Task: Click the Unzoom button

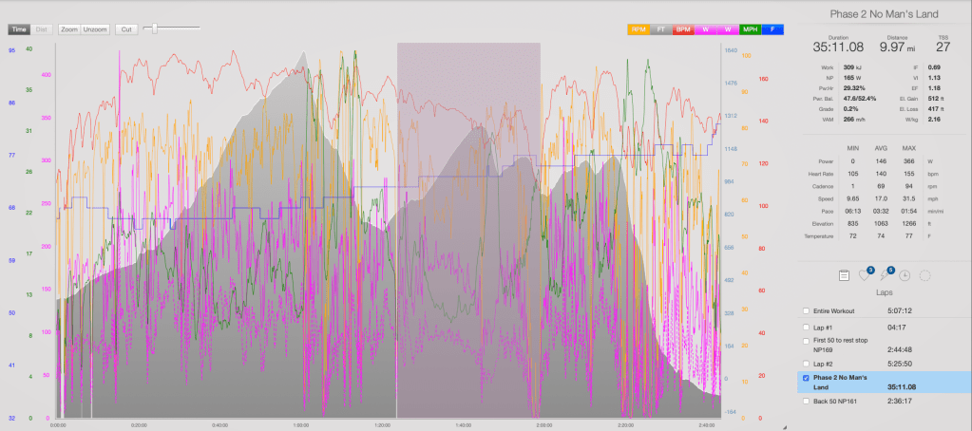Action: tap(95, 29)
